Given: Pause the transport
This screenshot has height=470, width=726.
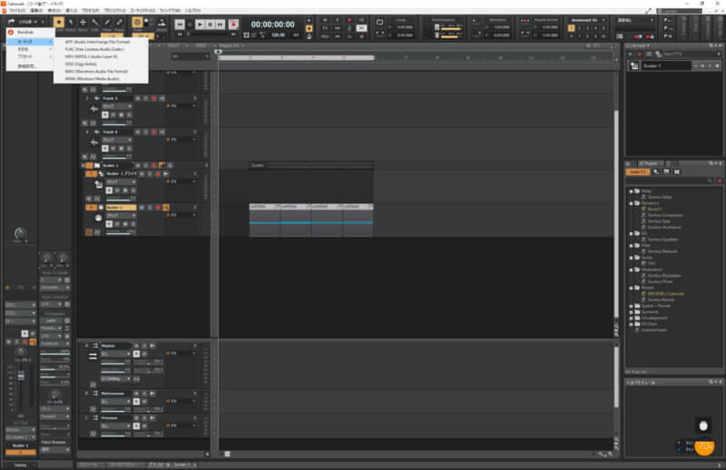Looking at the screenshot, I should tap(211, 24).
